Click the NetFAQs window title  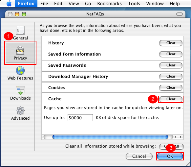[95, 14]
